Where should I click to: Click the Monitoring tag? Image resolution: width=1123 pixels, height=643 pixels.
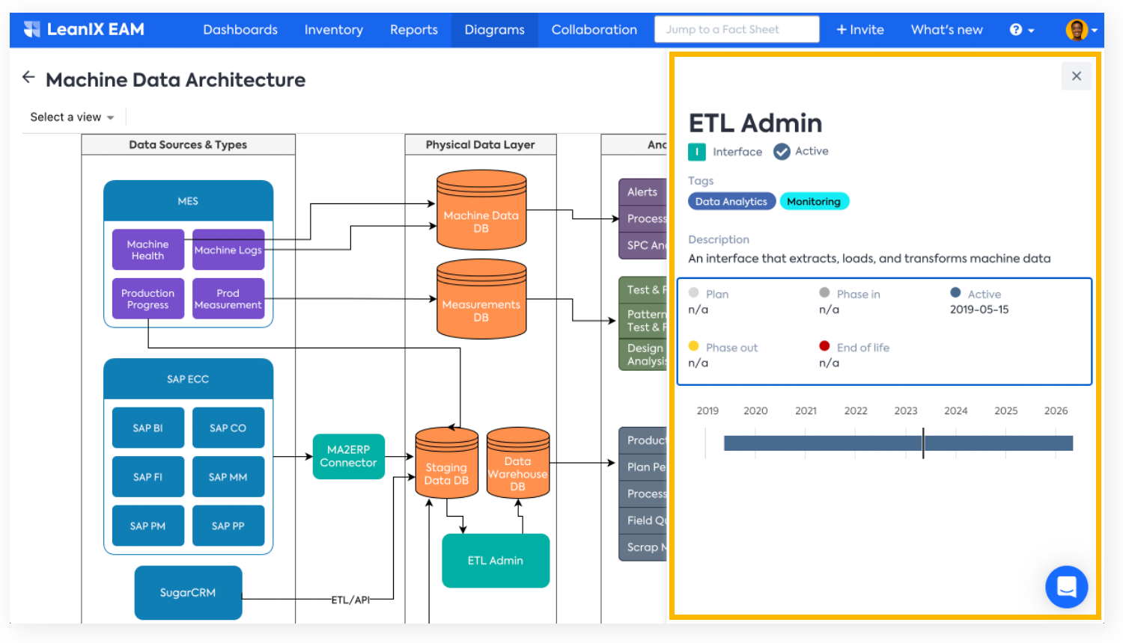pos(814,201)
